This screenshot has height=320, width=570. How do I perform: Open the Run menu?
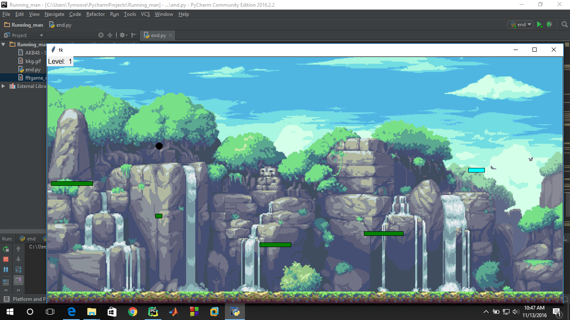114,14
